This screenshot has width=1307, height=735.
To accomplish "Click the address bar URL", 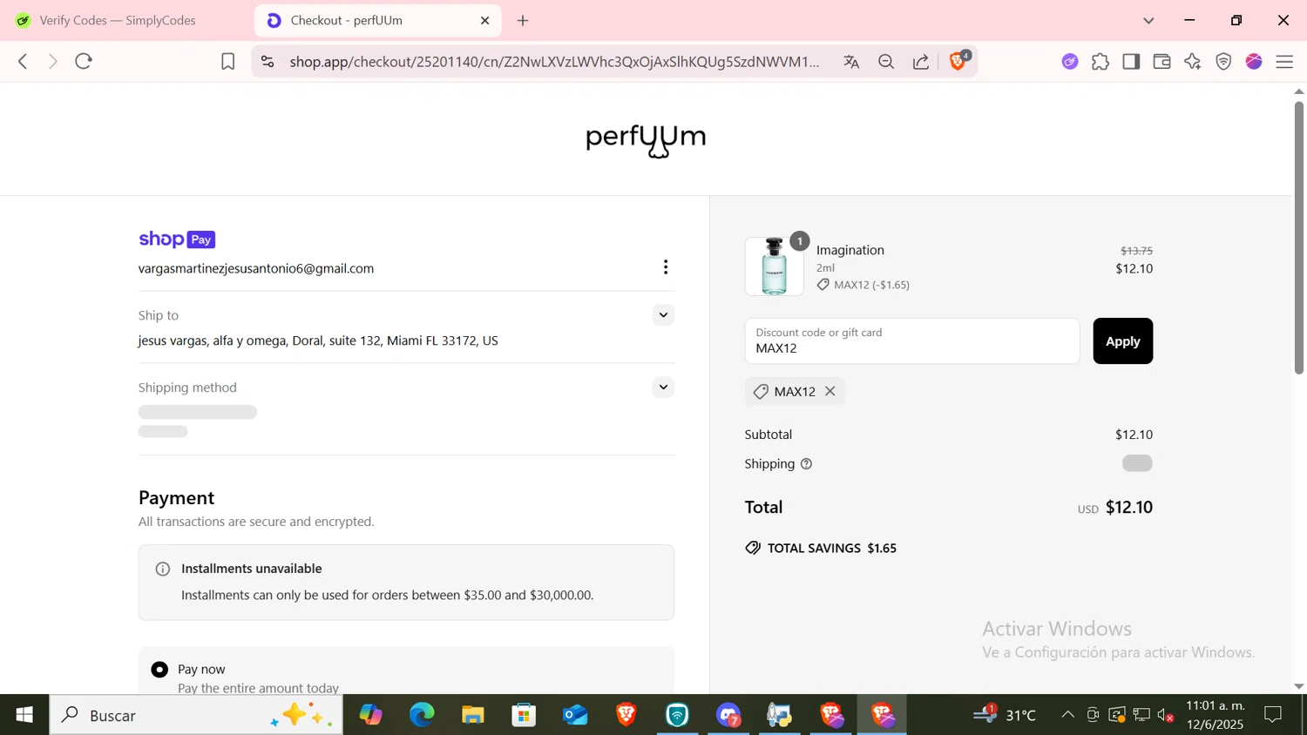I will tap(554, 62).
